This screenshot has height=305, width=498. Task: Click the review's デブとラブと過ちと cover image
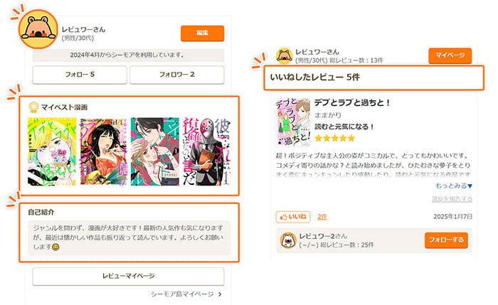(x=293, y=122)
